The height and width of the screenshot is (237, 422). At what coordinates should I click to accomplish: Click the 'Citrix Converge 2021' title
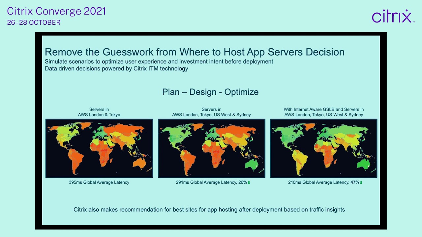point(56,11)
